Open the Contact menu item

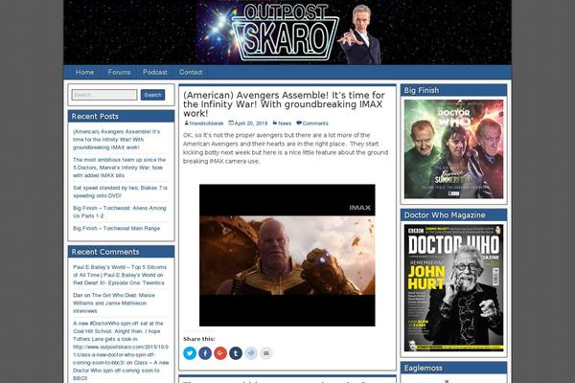(x=191, y=72)
